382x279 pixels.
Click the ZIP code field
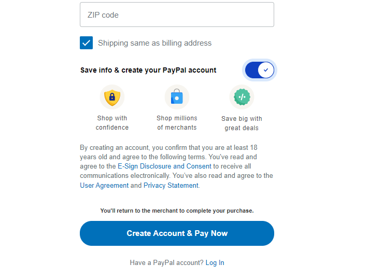click(177, 15)
